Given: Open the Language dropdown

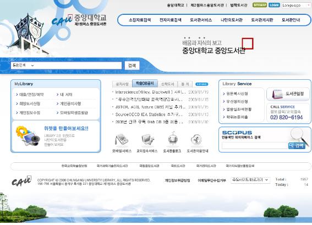Looking at the screenshot, I should pos(296,6).
